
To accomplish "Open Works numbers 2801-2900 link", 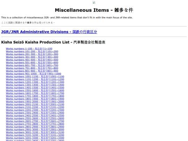I will pos(35,127).
